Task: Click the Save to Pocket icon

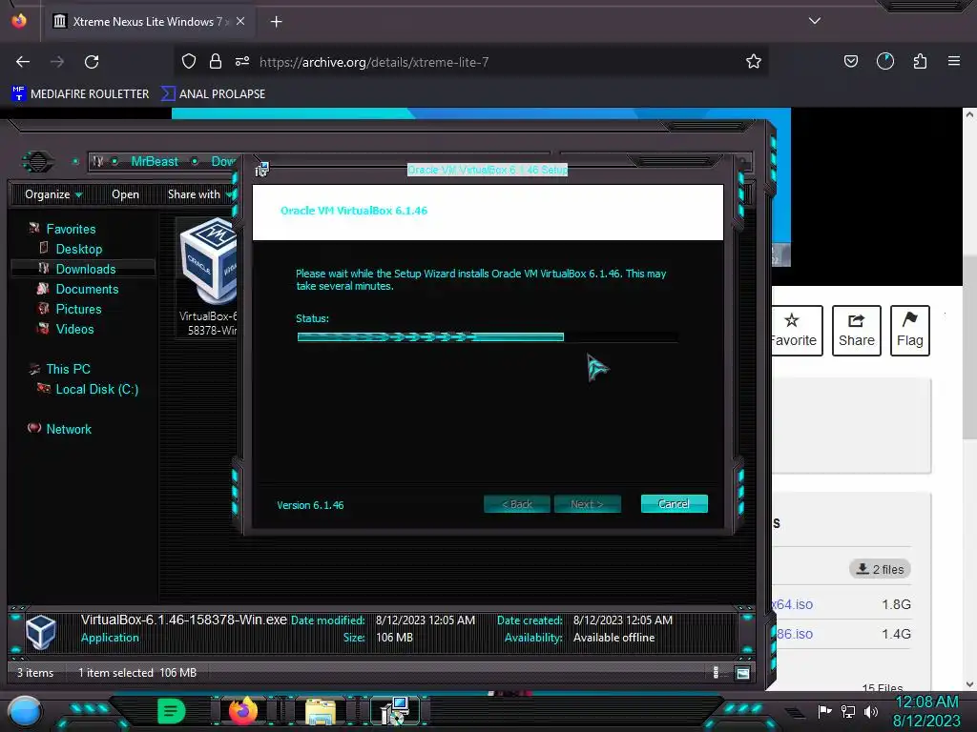Action: (x=850, y=61)
